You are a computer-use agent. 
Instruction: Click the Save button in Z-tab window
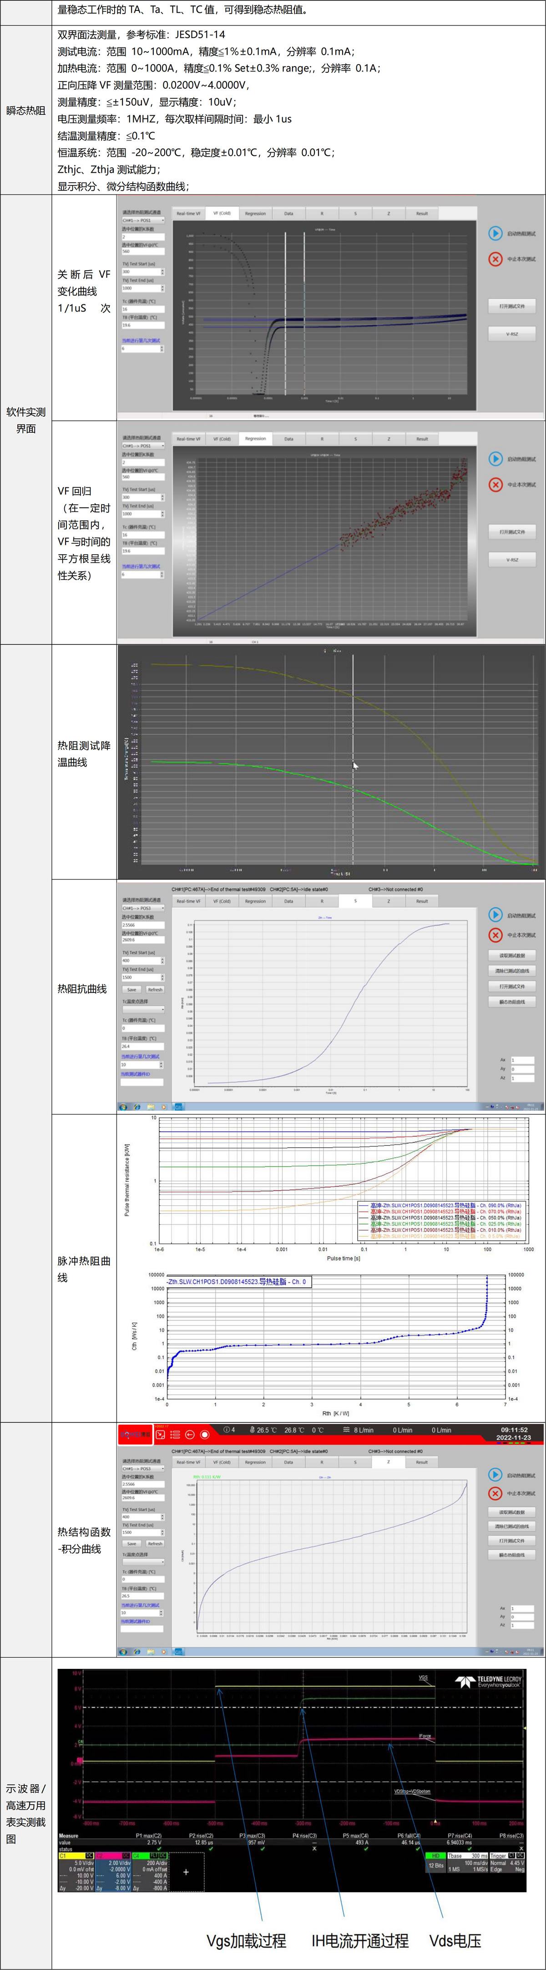131,1543
